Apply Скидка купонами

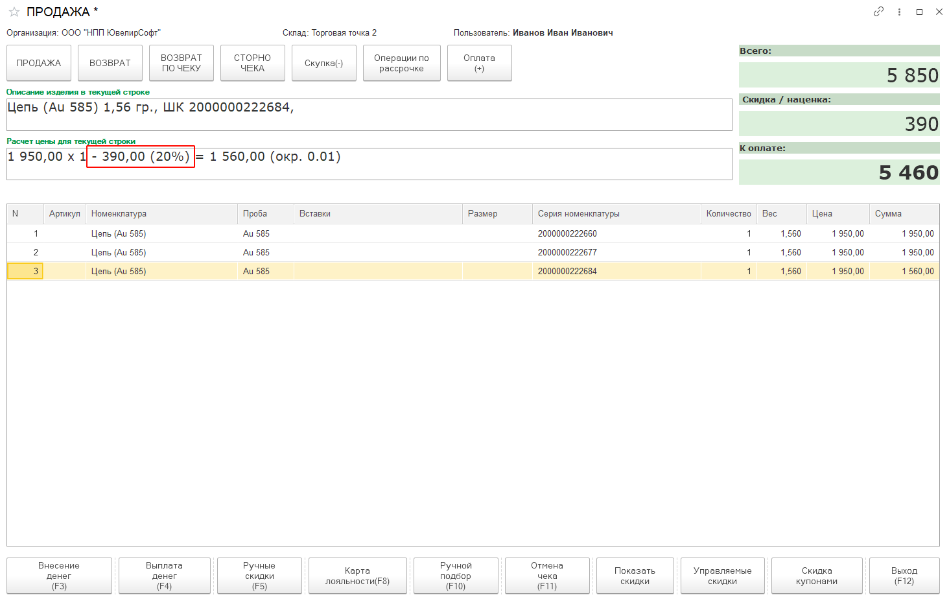click(x=817, y=576)
